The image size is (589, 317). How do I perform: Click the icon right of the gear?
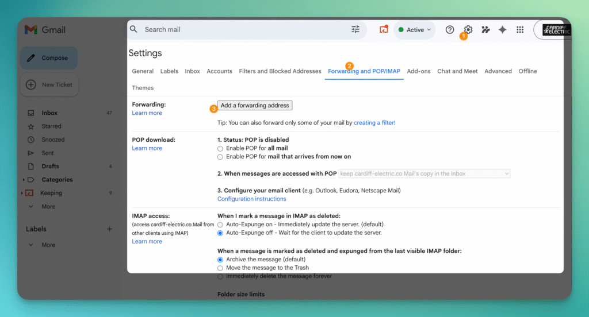point(485,30)
